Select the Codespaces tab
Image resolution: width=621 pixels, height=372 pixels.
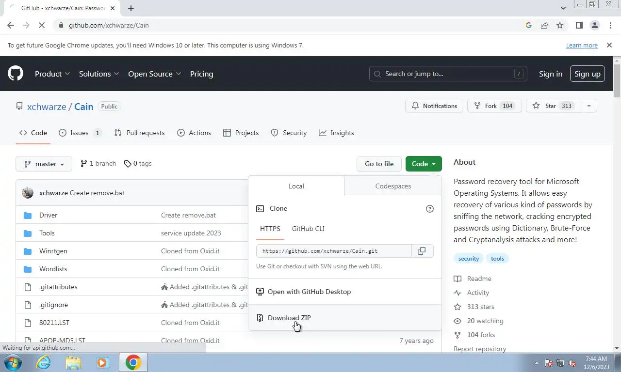pos(393,186)
